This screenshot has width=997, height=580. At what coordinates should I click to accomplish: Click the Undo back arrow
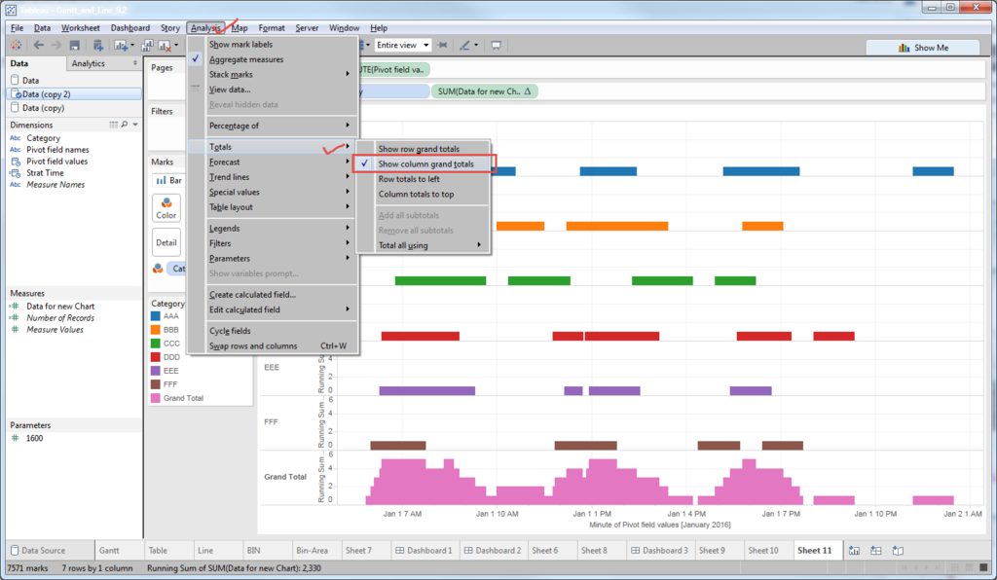point(39,45)
